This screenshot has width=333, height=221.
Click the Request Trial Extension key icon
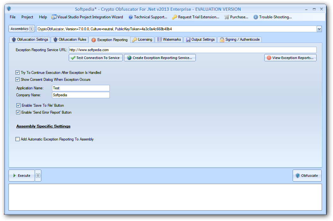175,17
